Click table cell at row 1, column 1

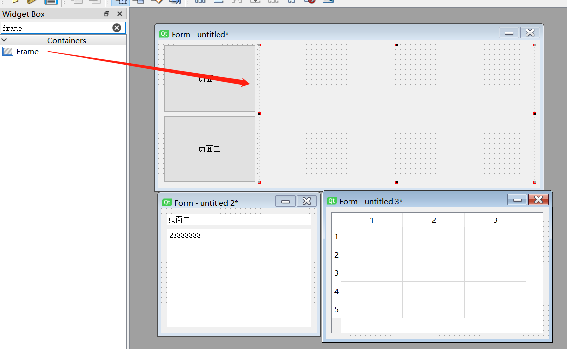[372, 236]
